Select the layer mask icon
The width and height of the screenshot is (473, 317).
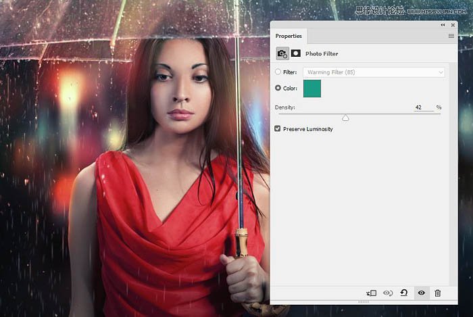pyautogui.click(x=296, y=53)
